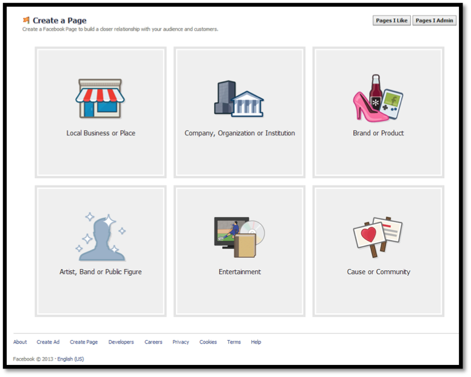This screenshot has height=377, width=471.
Task: Select the Local Business or Place label
Action: click(x=101, y=133)
